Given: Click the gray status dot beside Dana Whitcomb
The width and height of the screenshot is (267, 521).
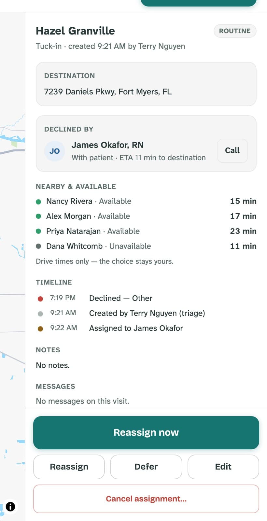Looking at the screenshot, I should pyautogui.click(x=38, y=246).
